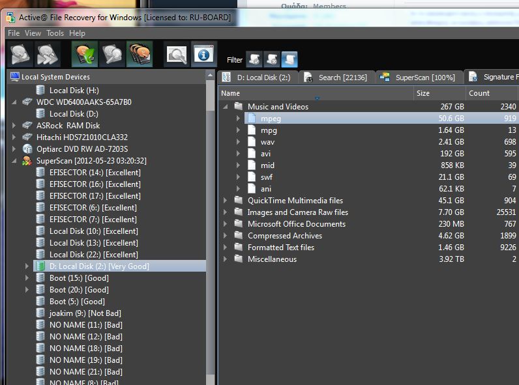Screen dimensions: 519x385
Task: Expand the Miscellaneous folder
Action: point(226,259)
